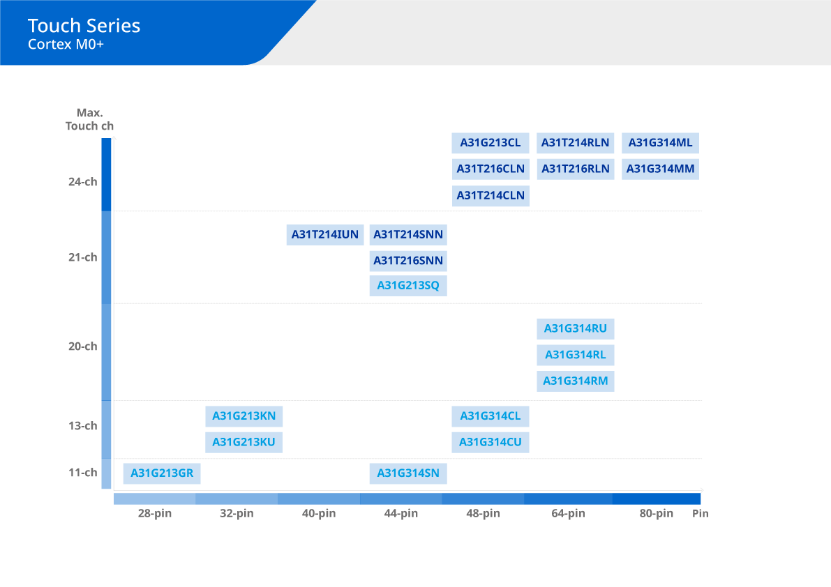Click the A31G213SQ part
The height and width of the screenshot is (587, 831).
pos(407,285)
